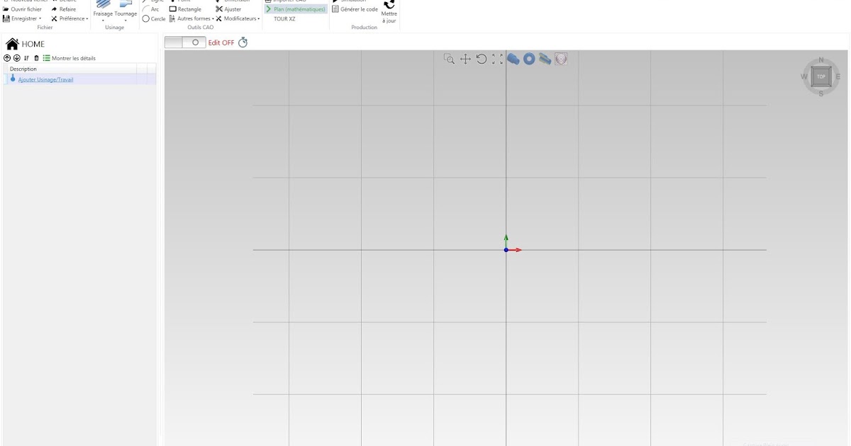
Task: Toggle the Plan (mathématiques) option
Action: 294,9
